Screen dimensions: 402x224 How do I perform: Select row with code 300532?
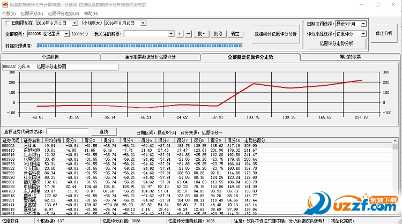(196, 168)
